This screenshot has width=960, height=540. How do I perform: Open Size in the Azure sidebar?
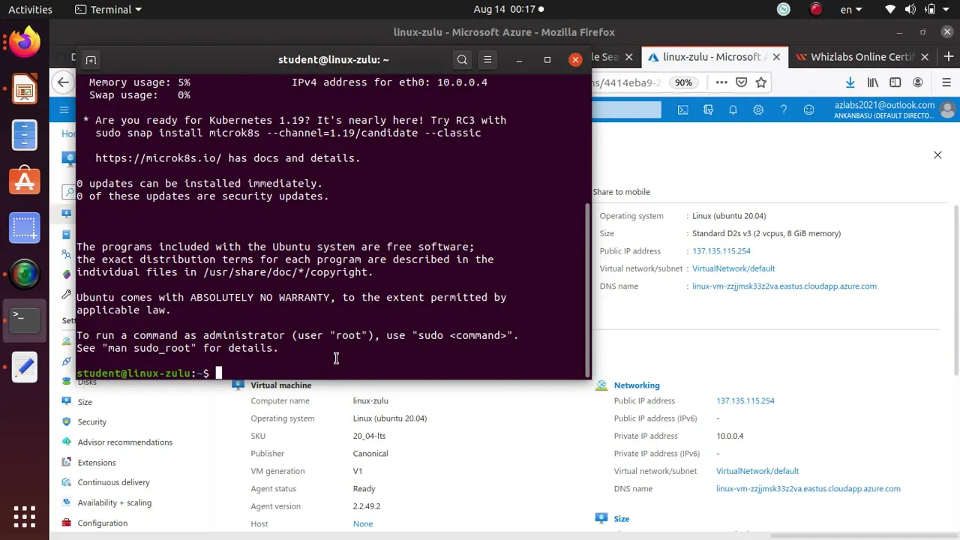point(85,402)
